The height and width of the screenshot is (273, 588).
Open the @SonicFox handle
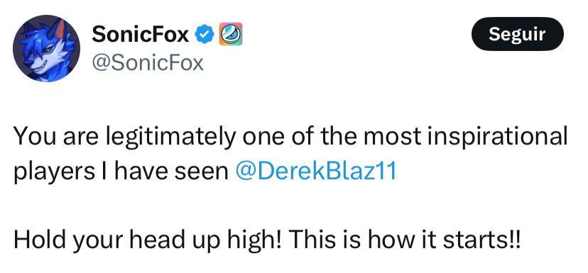coord(148,63)
